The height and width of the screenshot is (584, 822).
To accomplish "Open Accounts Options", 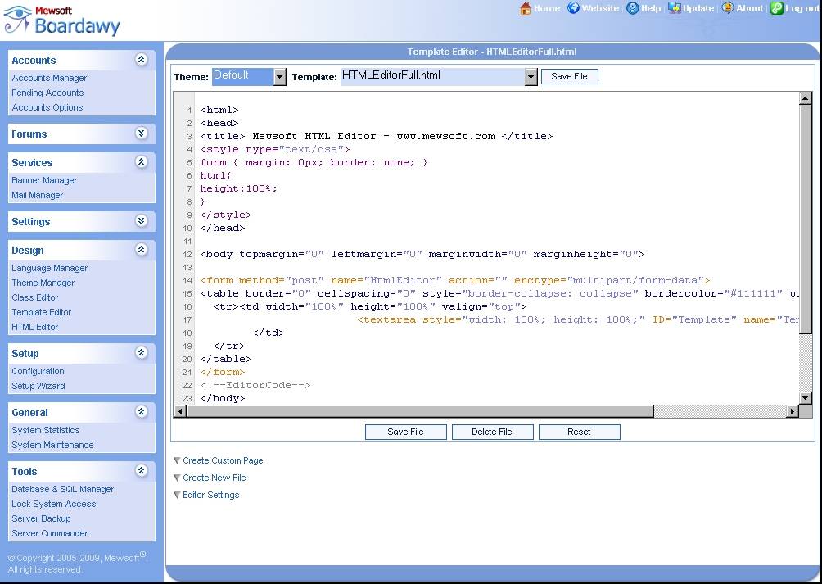I will pos(47,107).
